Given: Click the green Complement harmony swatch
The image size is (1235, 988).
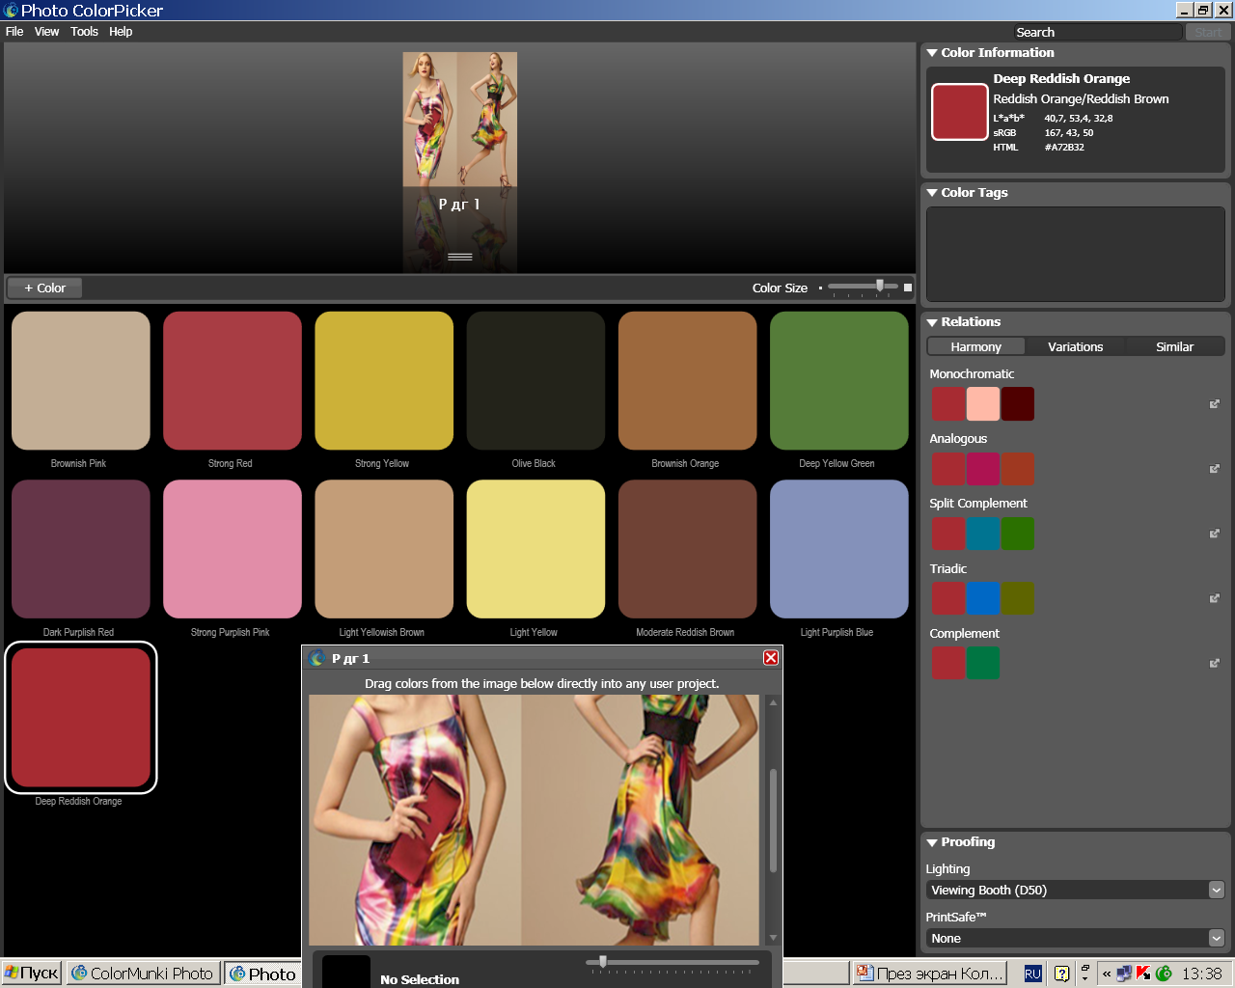Looking at the screenshot, I should coord(983,663).
